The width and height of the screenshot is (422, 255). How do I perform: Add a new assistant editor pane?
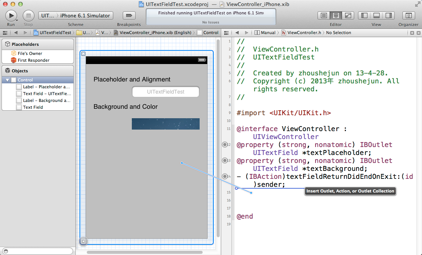[412, 33]
